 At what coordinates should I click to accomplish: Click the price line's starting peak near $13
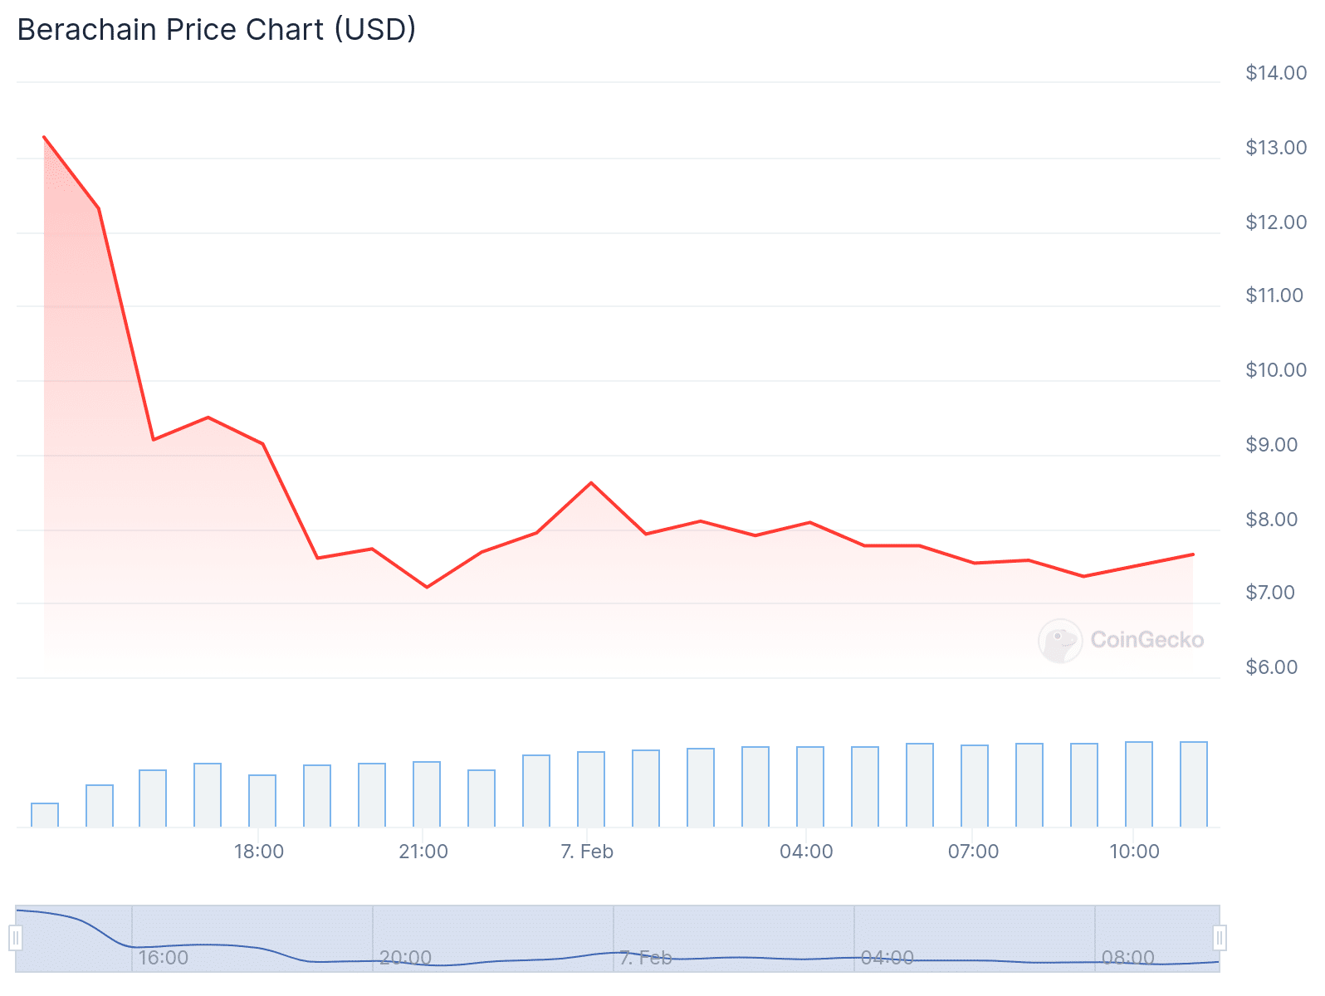click(x=44, y=137)
